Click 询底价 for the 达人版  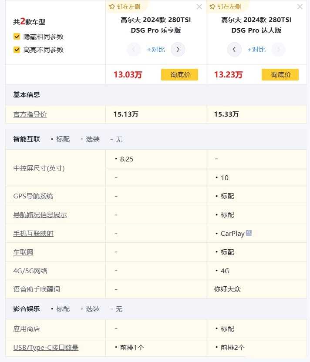point(280,74)
